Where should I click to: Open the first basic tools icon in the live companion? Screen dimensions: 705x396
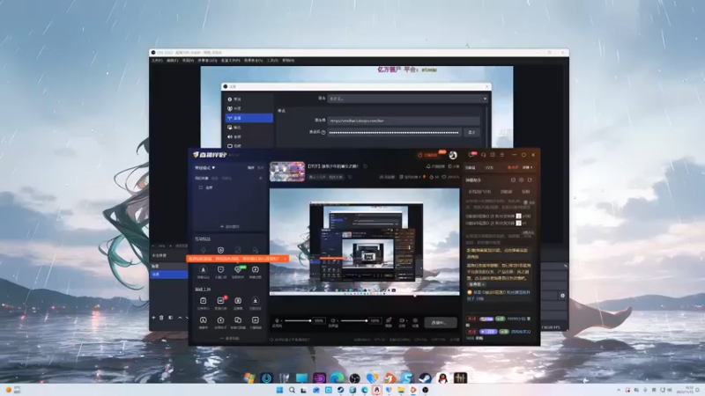tap(204, 300)
